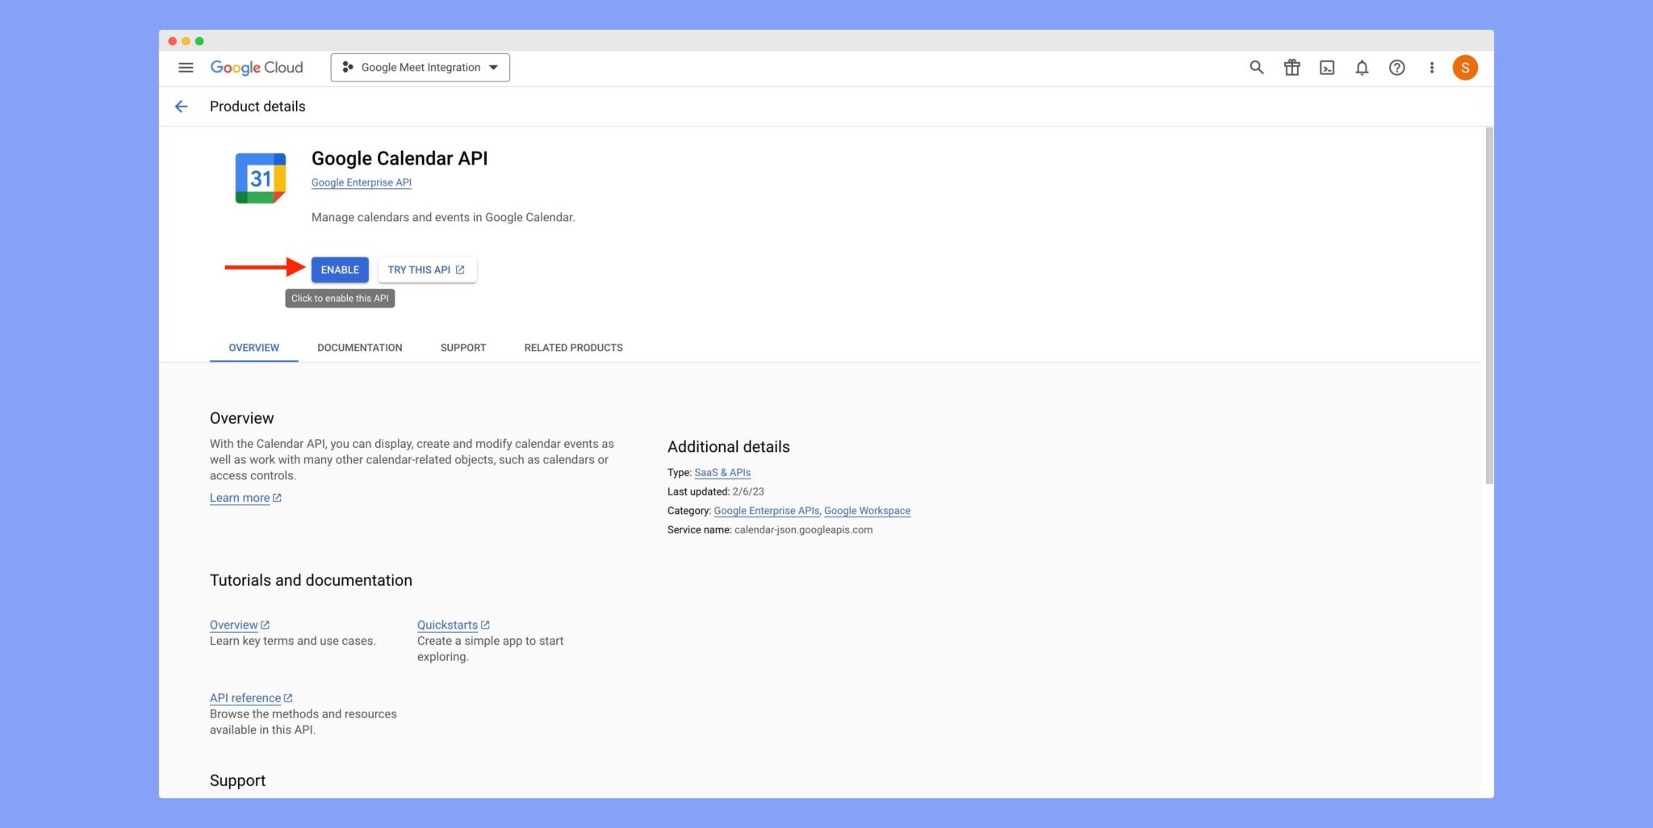Image resolution: width=1653 pixels, height=828 pixels.
Task: Open the navigation hamburger menu
Action: tap(186, 68)
